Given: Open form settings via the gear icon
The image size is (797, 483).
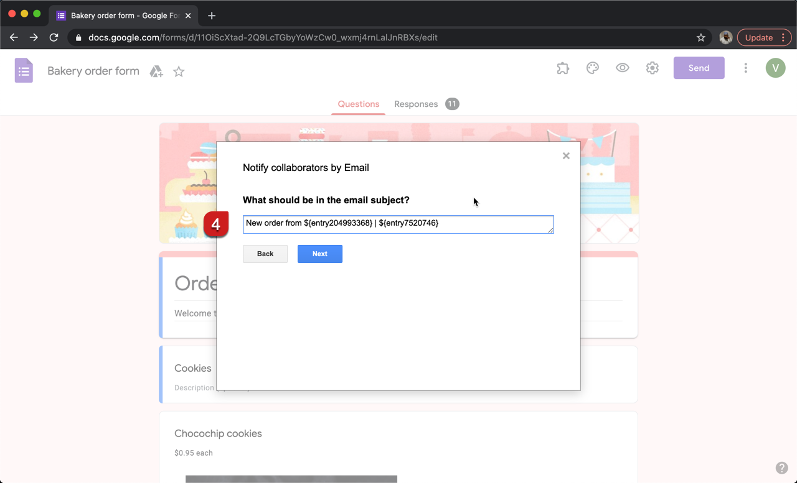Looking at the screenshot, I should [652, 68].
